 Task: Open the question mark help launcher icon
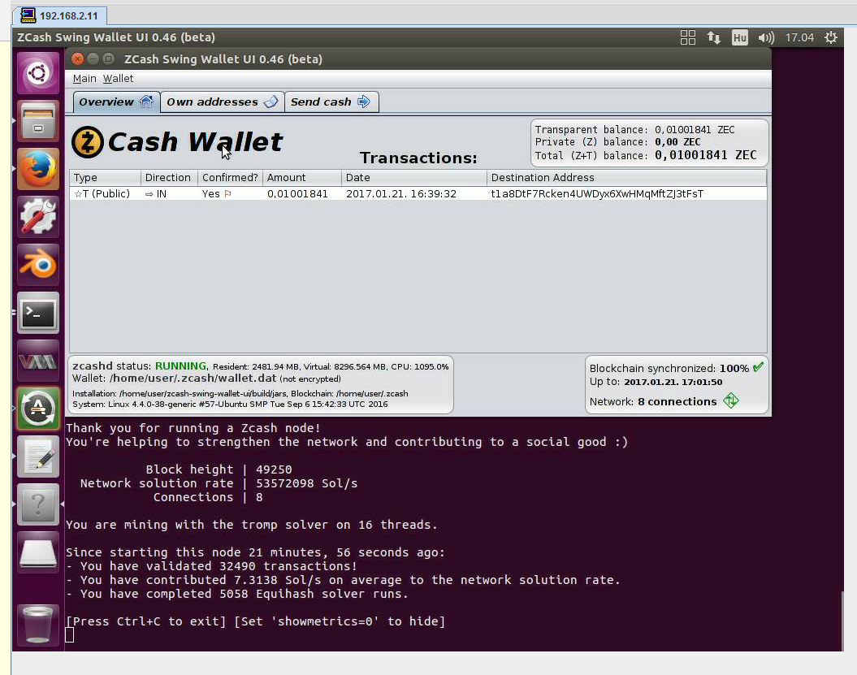pyautogui.click(x=37, y=504)
